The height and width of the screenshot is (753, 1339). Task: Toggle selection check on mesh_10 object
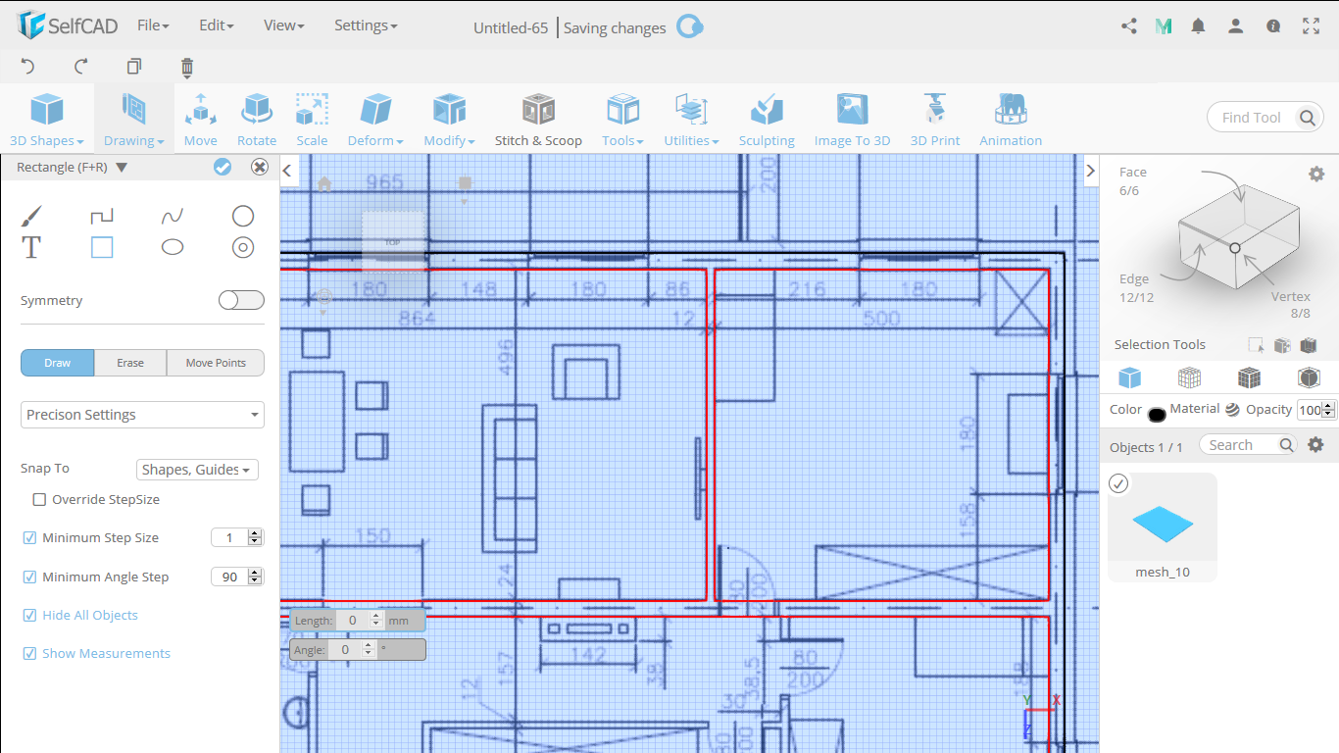(x=1118, y=483)
